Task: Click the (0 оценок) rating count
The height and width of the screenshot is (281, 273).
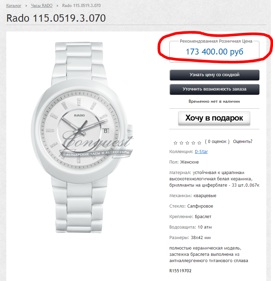Action: coord(217,142)
